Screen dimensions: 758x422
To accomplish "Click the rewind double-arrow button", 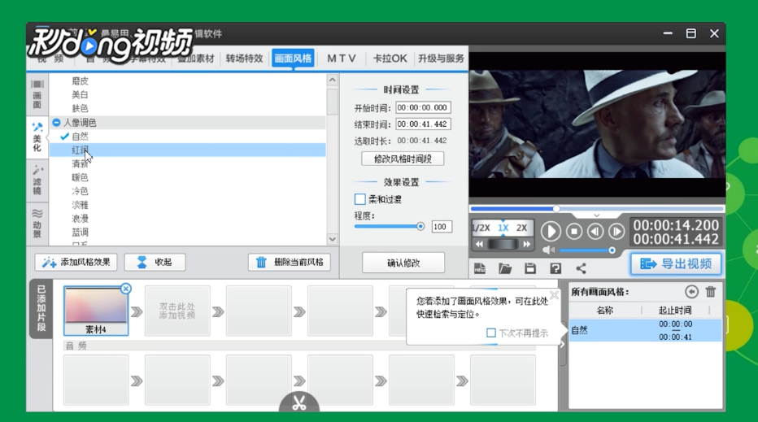I will point(479,244).
